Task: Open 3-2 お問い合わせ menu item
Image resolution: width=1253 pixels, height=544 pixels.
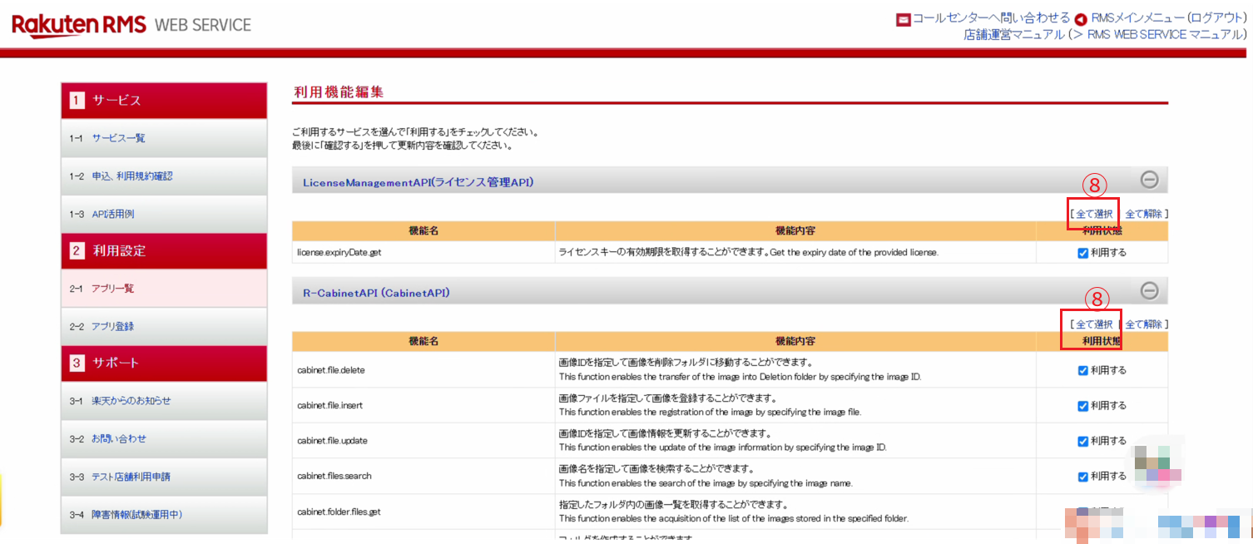Action: pyautogui.click(x=164, y=438)
